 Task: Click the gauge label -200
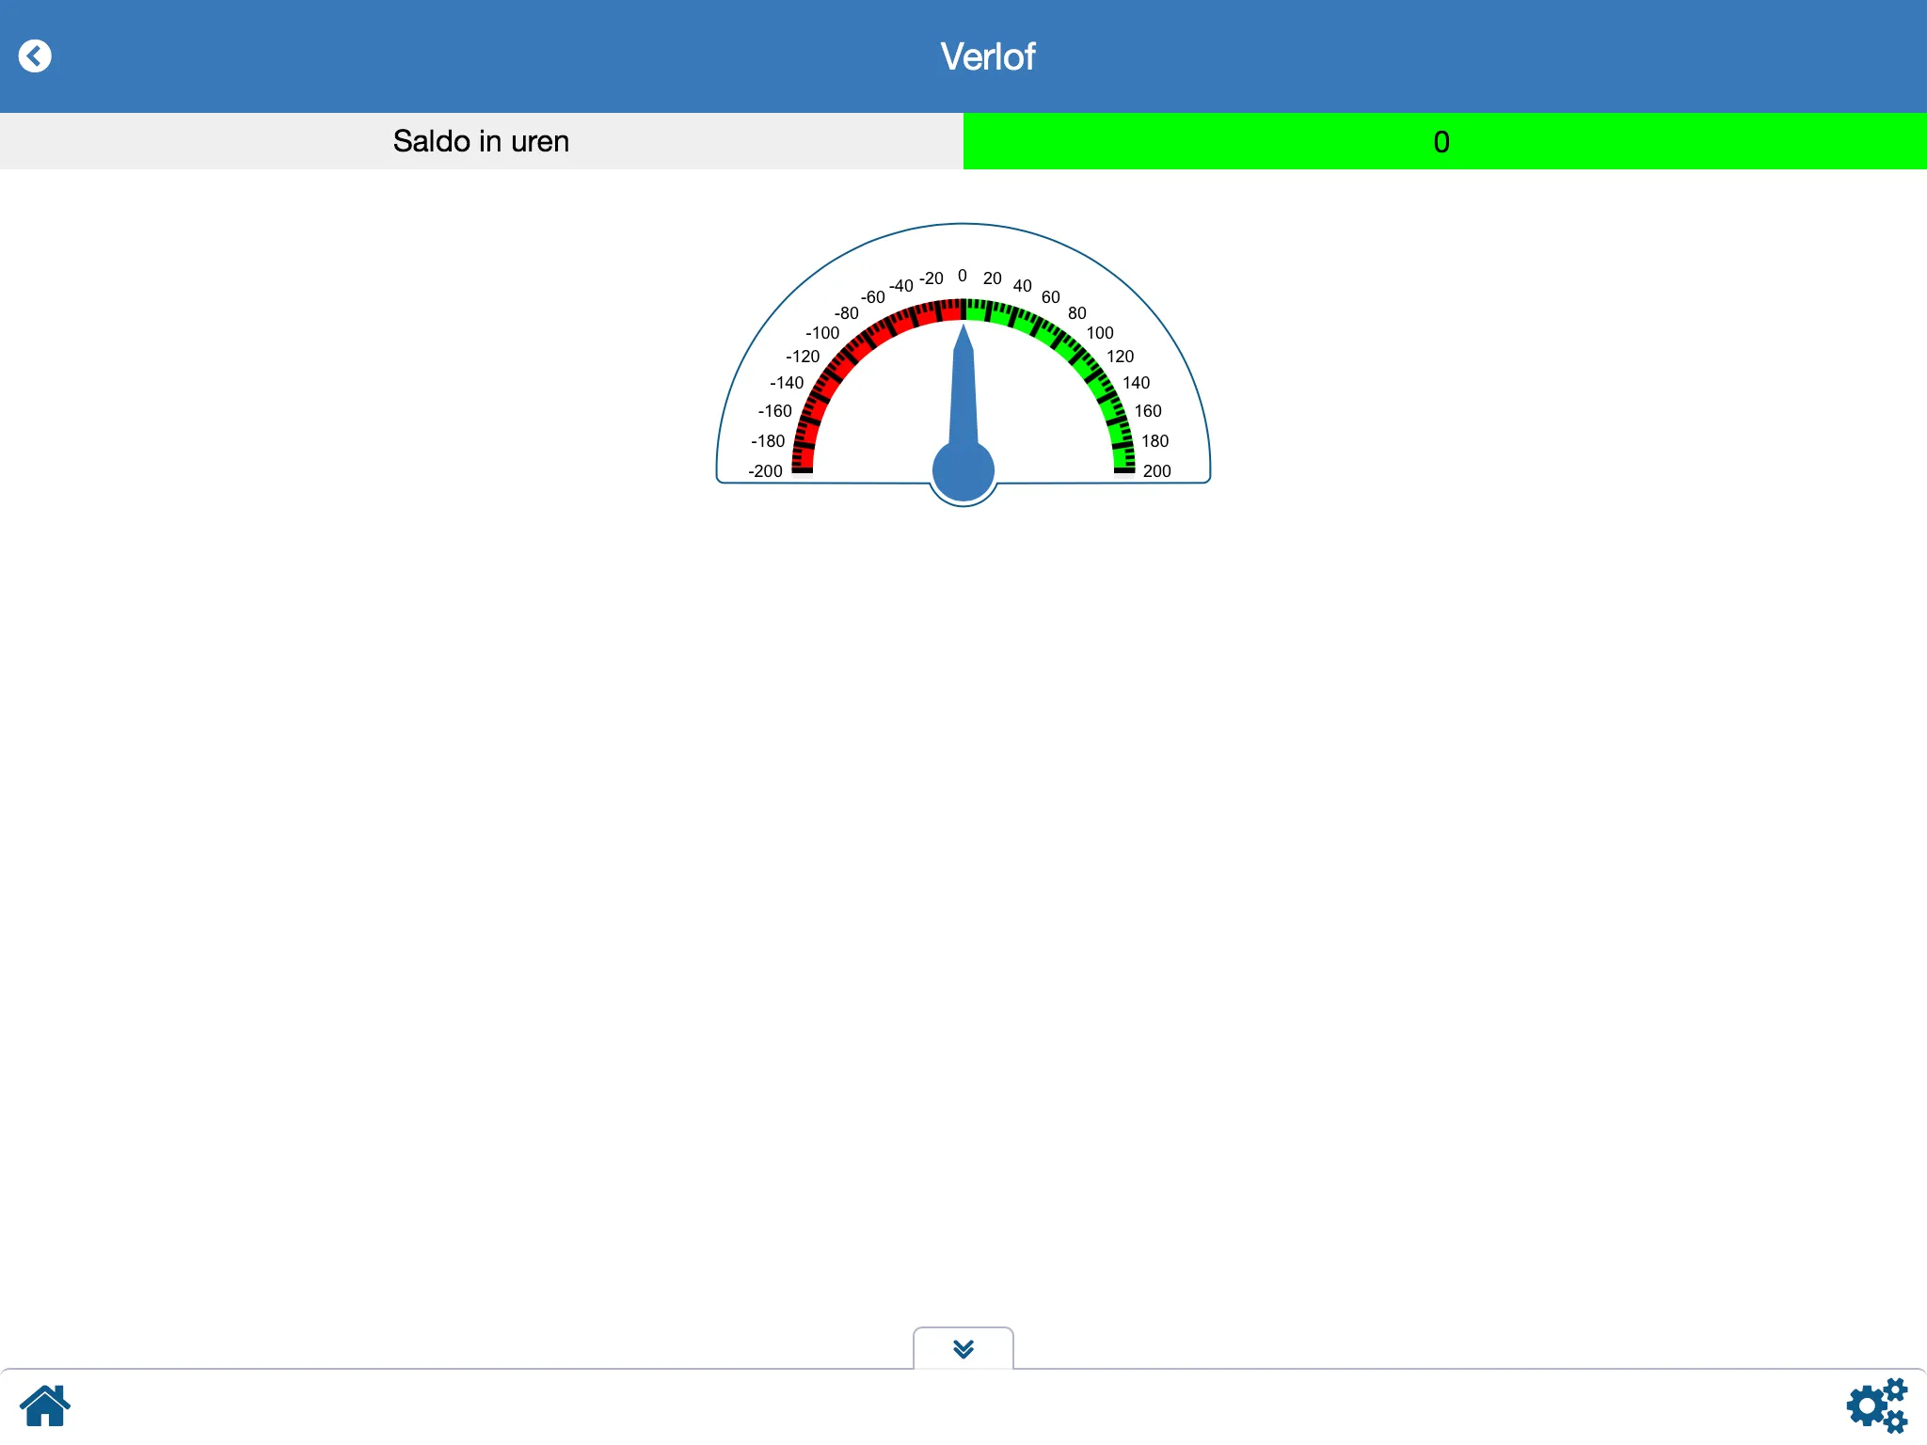[x=765, y=471]
